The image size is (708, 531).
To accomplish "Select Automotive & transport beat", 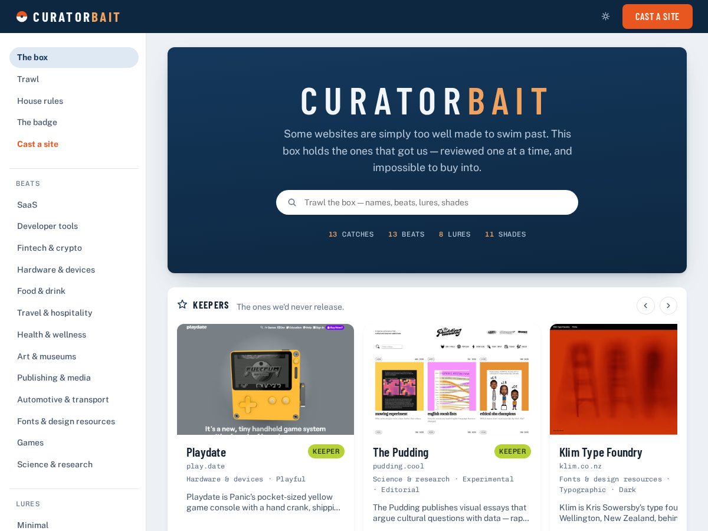I will pyautogui.click(x=74, y=399).
